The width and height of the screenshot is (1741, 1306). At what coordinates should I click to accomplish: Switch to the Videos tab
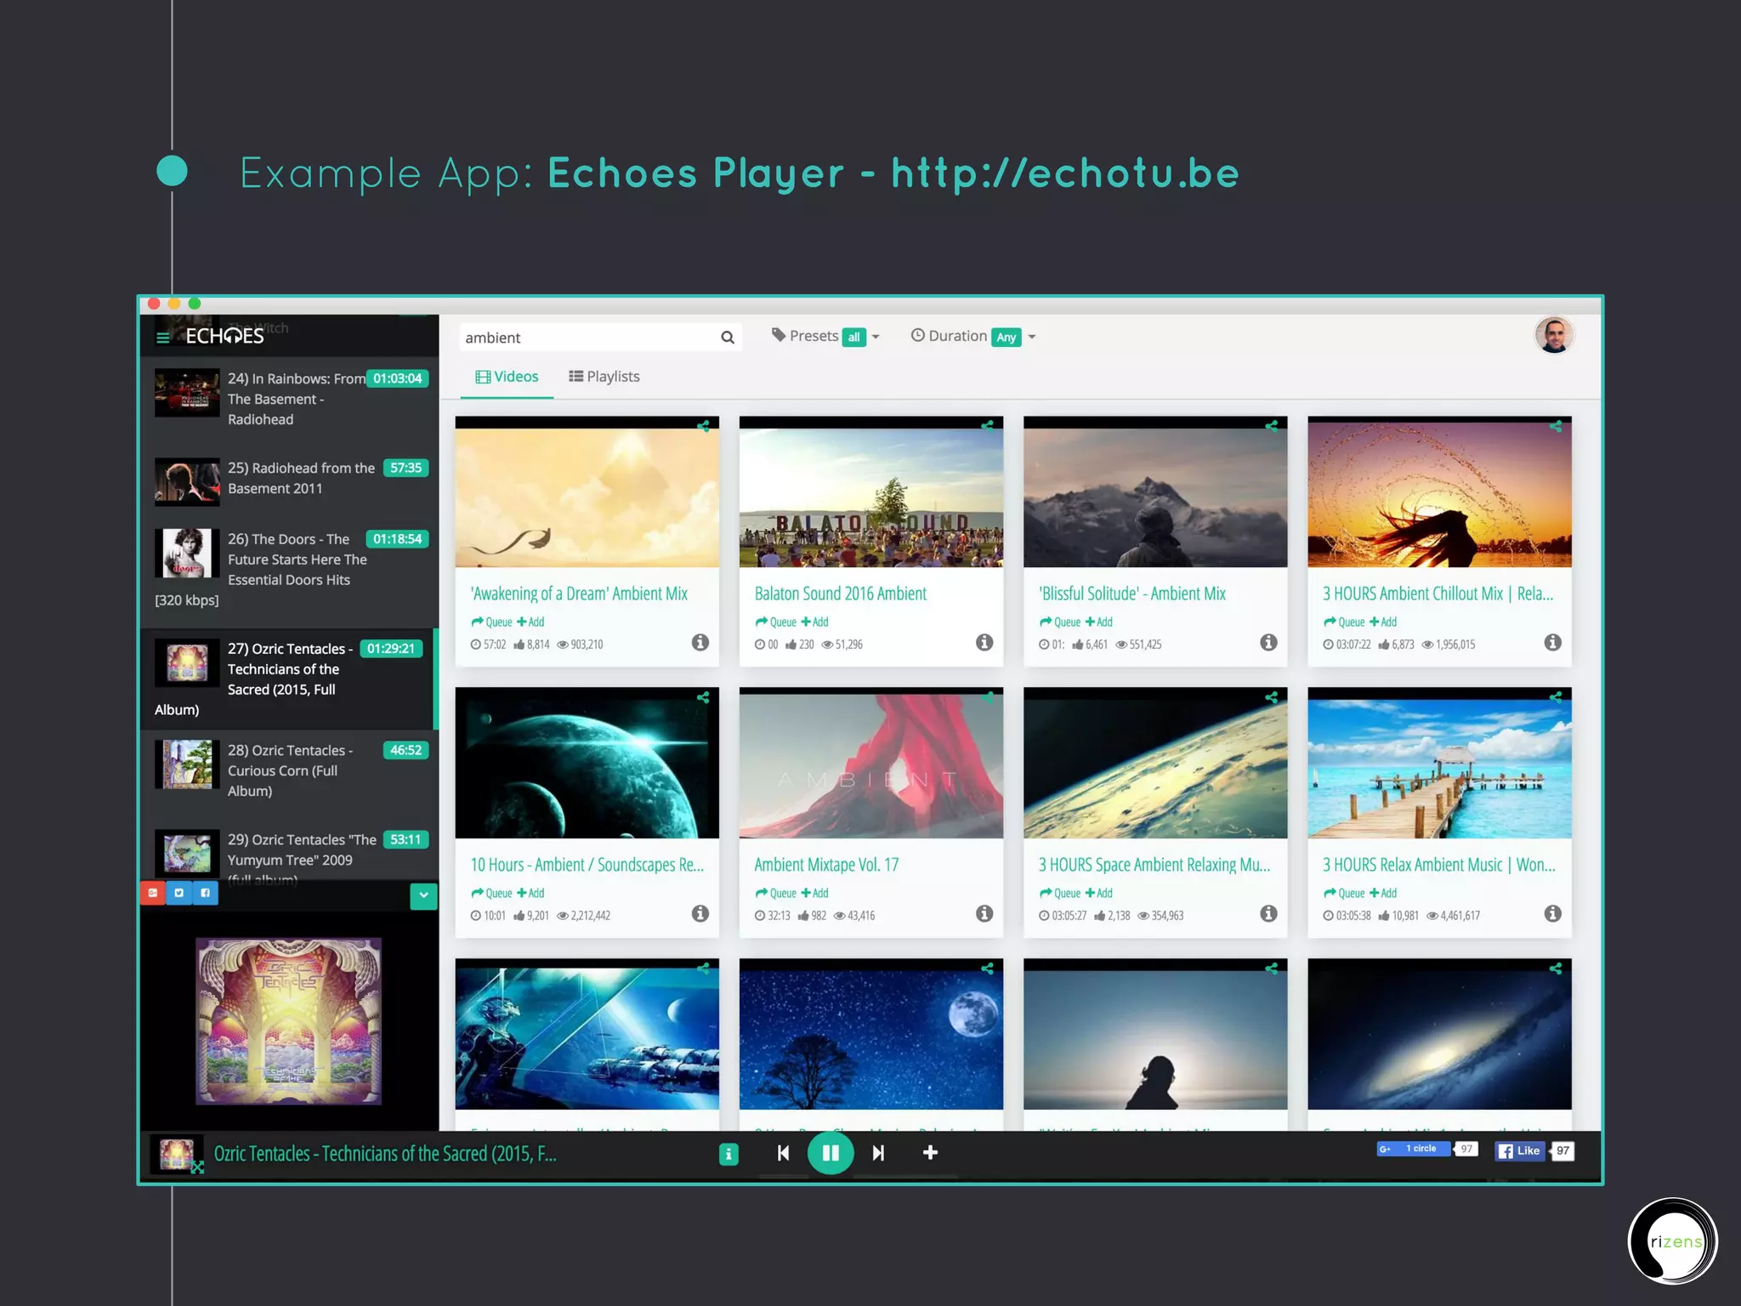tap(507, 377)
